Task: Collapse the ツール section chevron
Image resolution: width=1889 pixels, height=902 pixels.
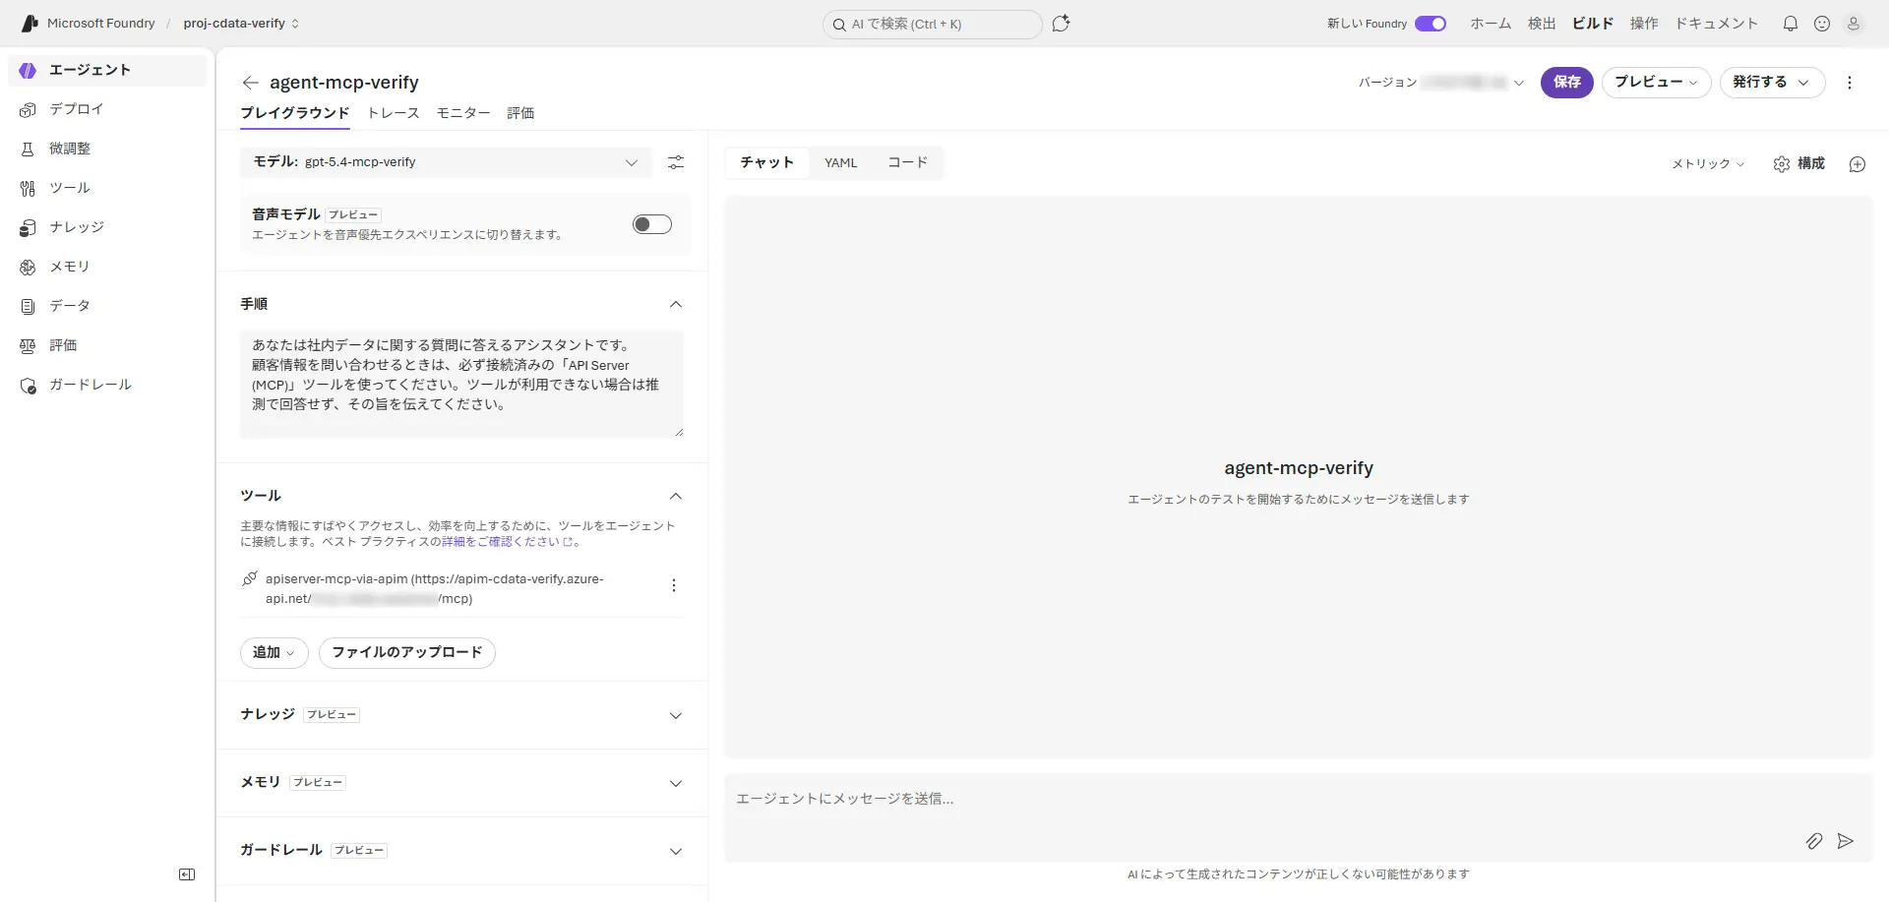Action: pos(676,496)
